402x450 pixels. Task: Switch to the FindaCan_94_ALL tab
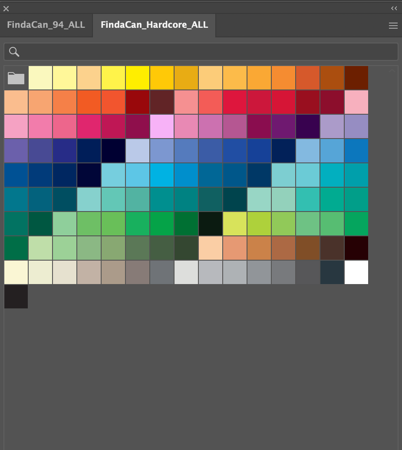point(46,25)
